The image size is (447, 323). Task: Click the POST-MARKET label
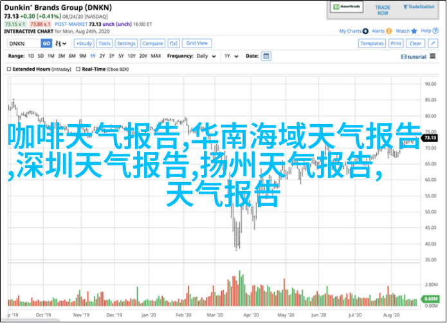pyautogui.click(x=71, y=24)
